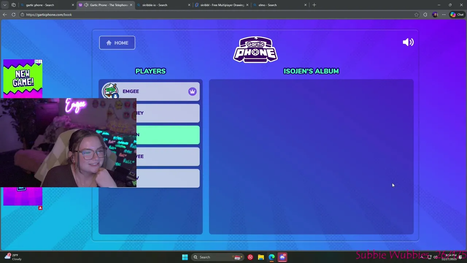This screenshot has width=467, height=263.
Task: Open the weather widget showing Cloudy
Action: pos(13,257)
